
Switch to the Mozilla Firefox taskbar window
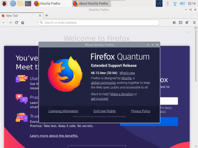pyautogui.click(x=53, y=3)
